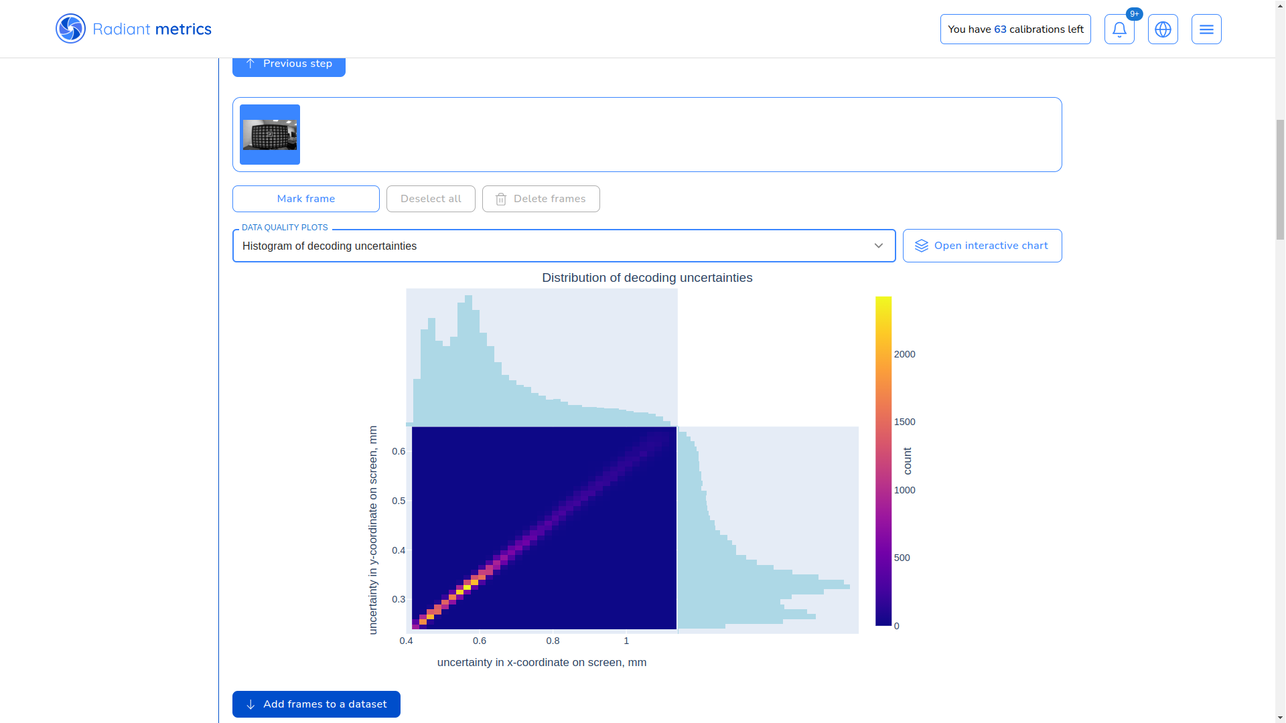Click the Radiant metrics logo icon
The width and height of the screenshot is (1286, 723).
[70, 29]
